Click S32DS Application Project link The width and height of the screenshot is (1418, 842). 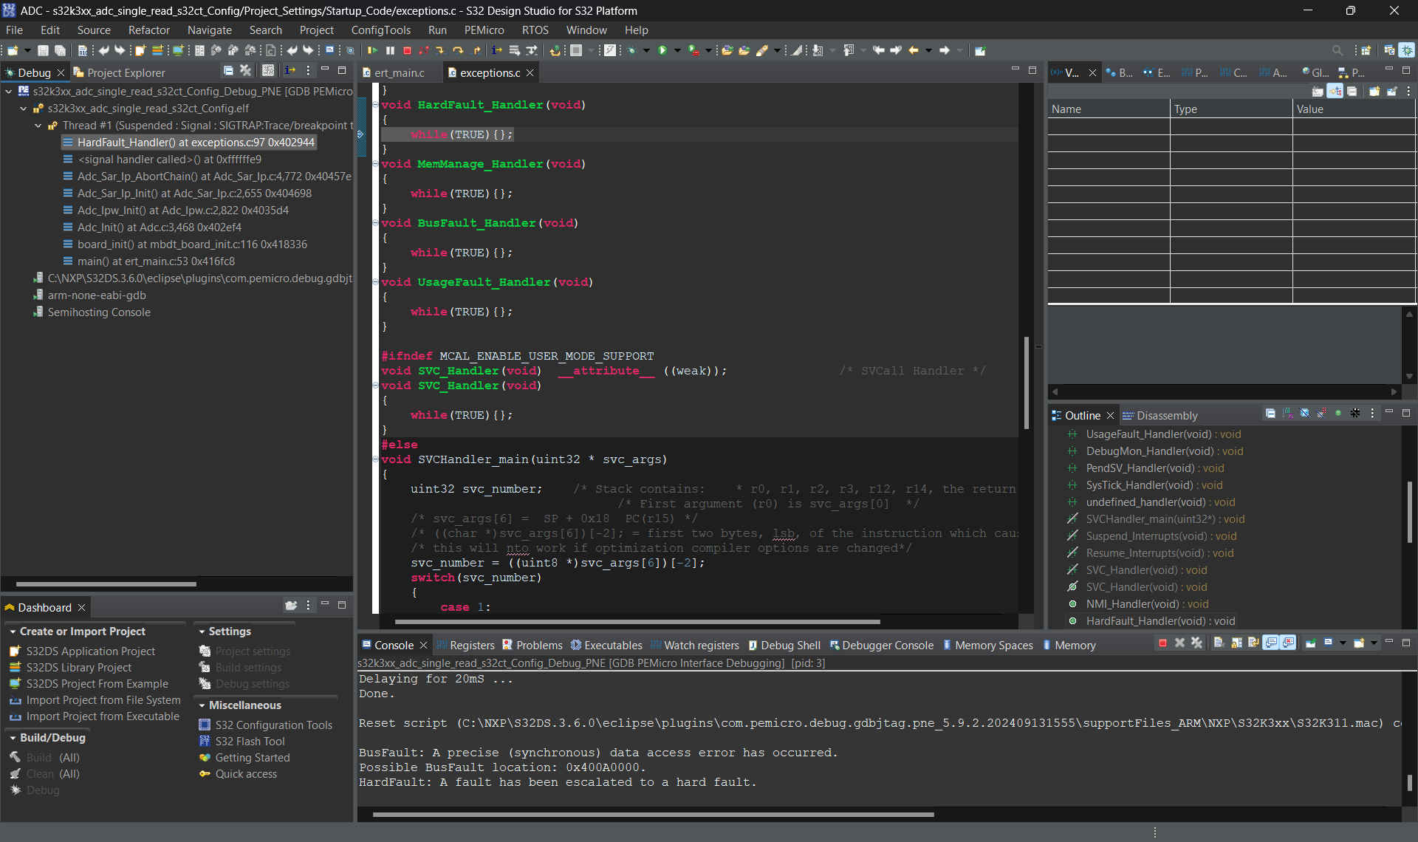click(90, 651)
